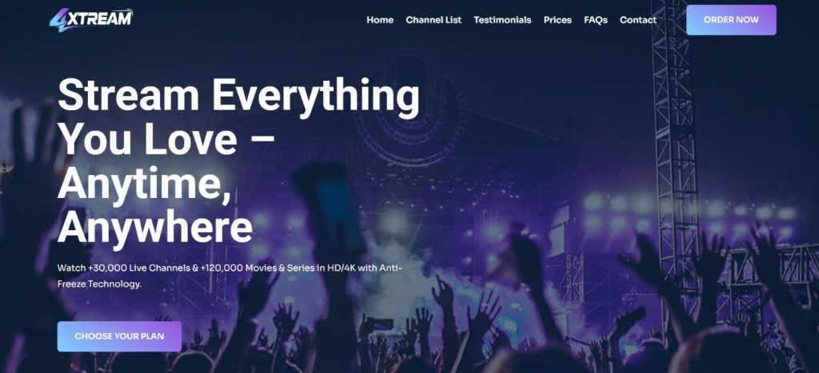The height and width of the screenshot is (373, 819).
Task: Open the Contact link in the header
Action: [637, 20]
